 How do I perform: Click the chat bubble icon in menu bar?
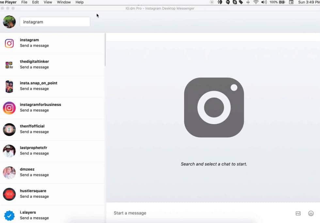[x=228, y=2]
